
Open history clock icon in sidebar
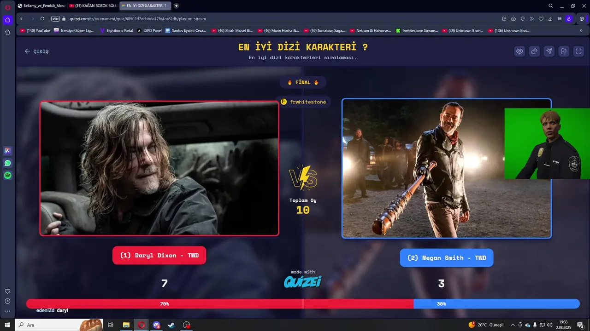coord(7,301)
